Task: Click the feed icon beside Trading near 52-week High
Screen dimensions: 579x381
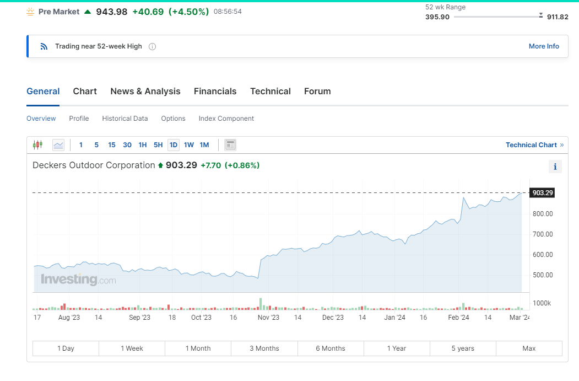Action: (x=44, y=46)
